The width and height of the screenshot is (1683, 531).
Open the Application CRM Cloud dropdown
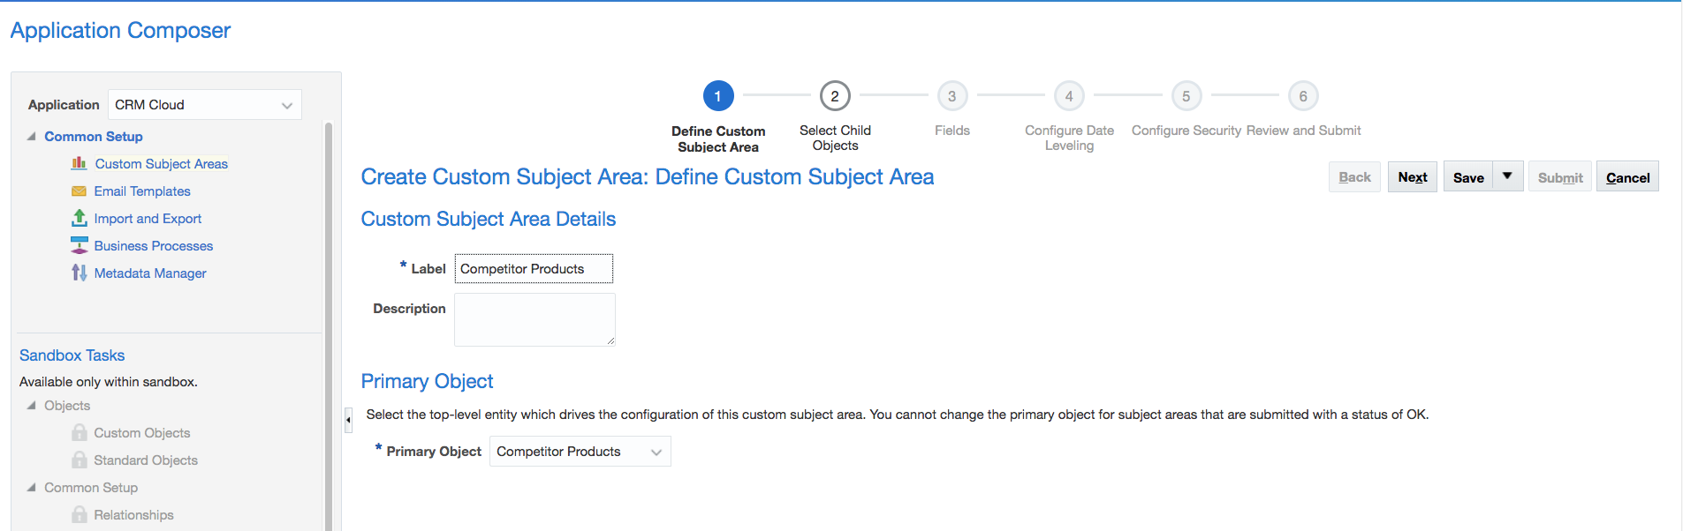click(x=286, y=105)
